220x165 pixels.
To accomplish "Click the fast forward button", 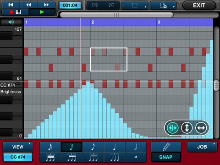I will pyautogui.click(x=46, y=5).
